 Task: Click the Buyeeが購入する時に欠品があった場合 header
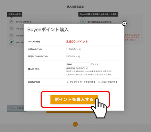point(98,14)
